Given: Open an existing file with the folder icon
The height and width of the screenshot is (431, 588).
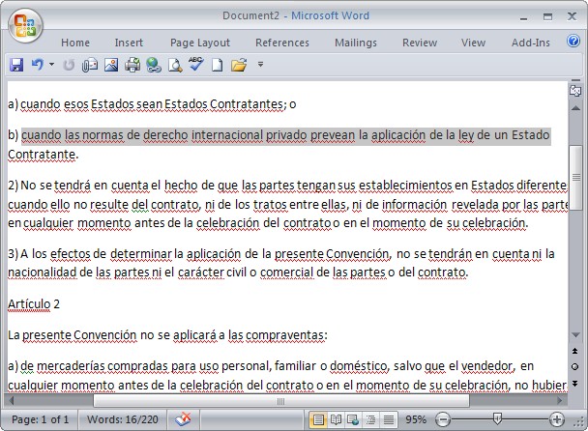Looking at the screenshot, I should click(x=239, y=65).
